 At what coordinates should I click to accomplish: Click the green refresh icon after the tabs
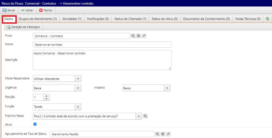tap(267, 19)
